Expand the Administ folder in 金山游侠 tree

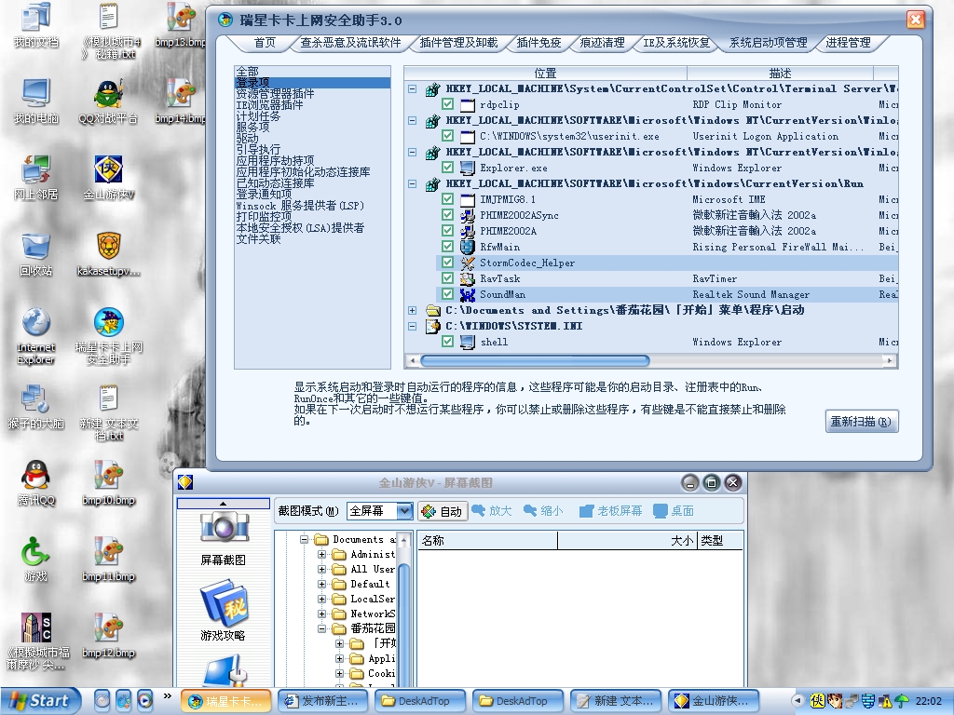pyautogui.click(x=321, y=555)
